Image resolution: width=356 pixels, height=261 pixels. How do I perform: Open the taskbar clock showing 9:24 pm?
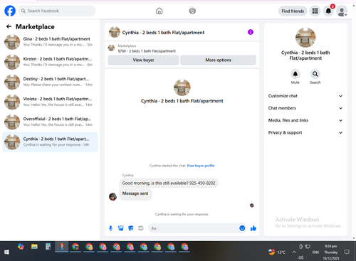tap(331, 252)
